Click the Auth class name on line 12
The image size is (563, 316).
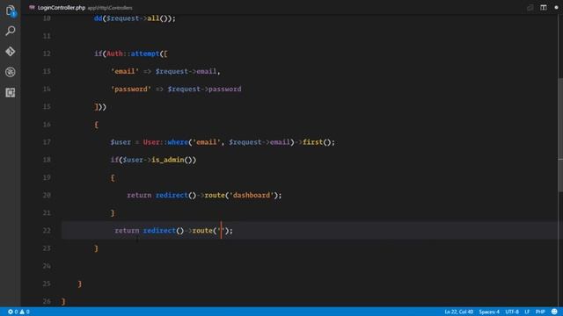[114, 54]
